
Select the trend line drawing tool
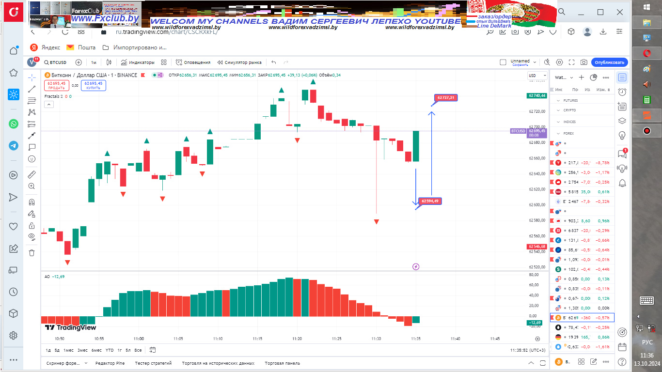[32, 89]
